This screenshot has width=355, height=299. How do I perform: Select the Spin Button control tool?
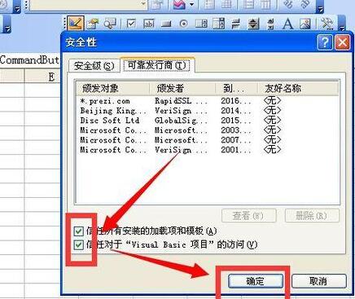[253, 24]
